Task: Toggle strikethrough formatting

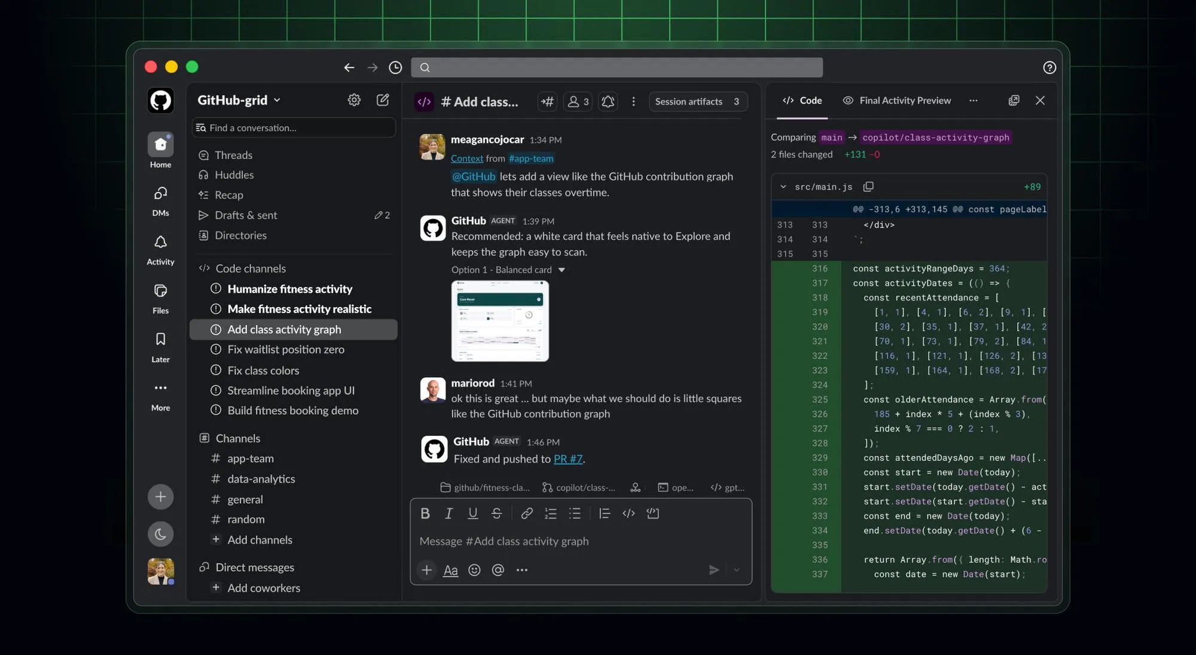Action: [496, 513]
